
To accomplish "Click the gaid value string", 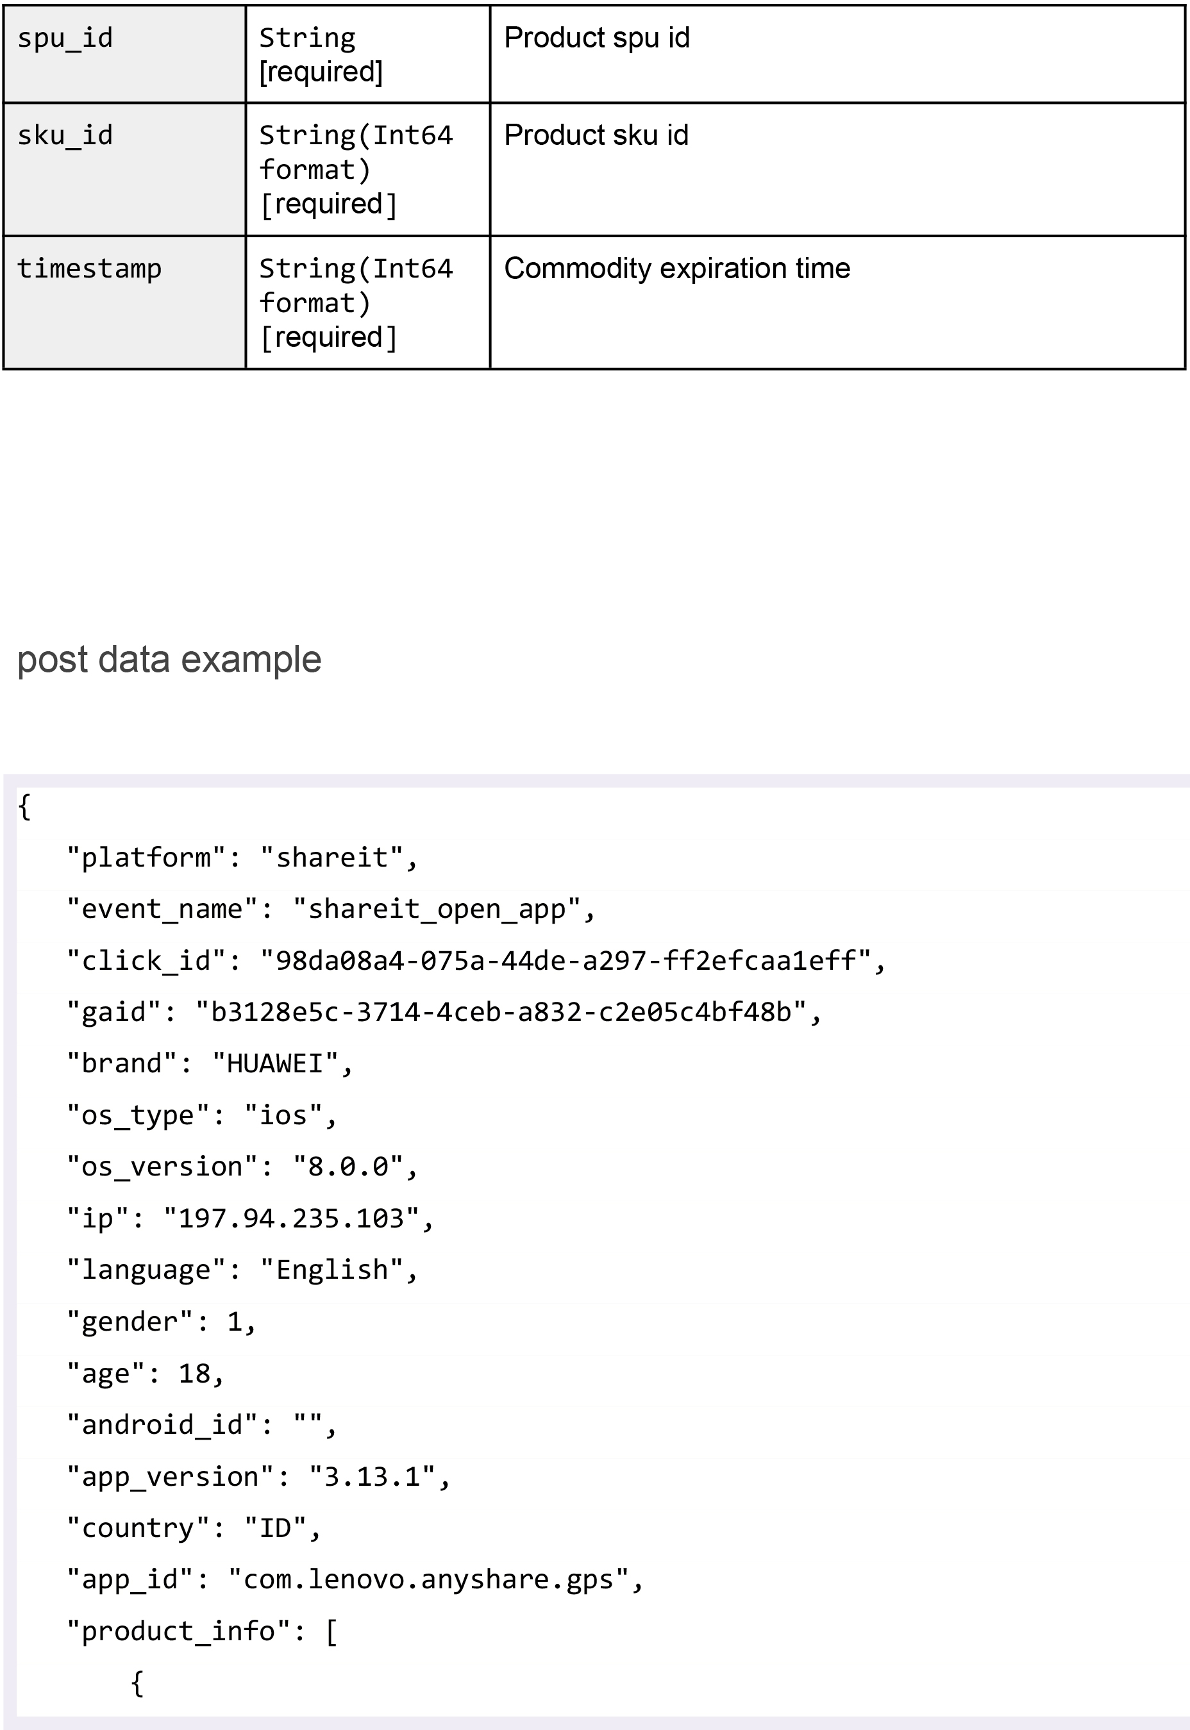I will pyautogui.click(x=500, y=1012).
